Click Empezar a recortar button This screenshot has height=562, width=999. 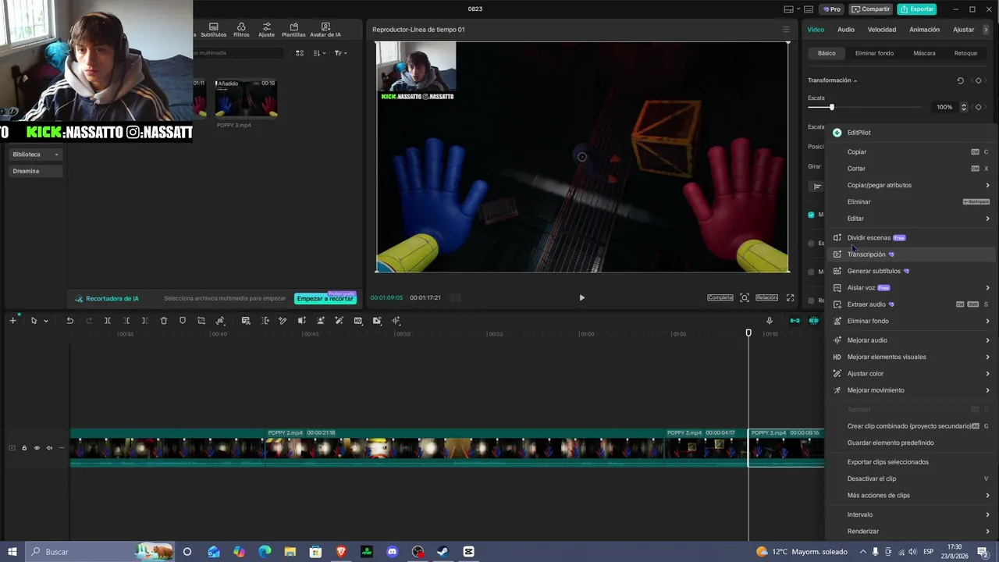(325, 298)
